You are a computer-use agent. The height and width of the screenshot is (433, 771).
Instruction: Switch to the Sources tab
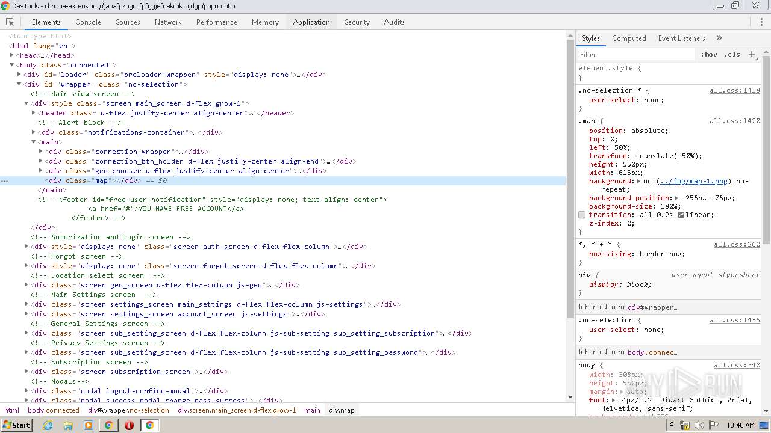[128, 22]
